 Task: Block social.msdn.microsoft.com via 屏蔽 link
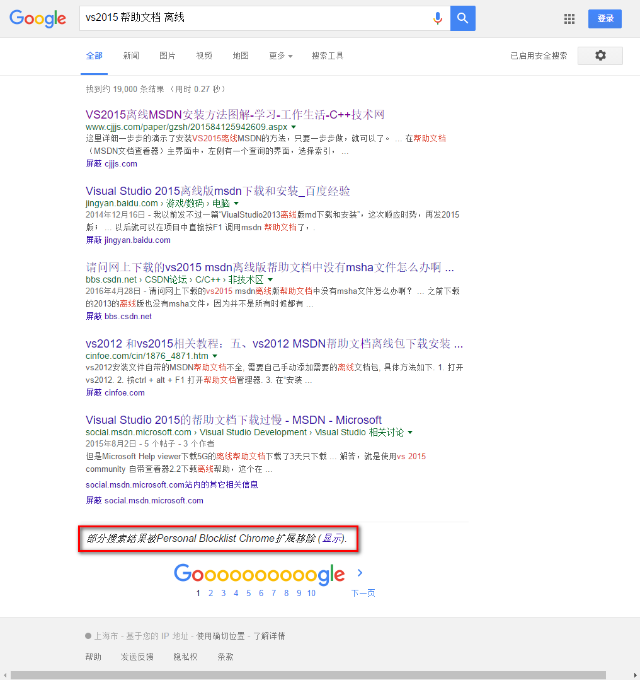(x=145, y=500)
